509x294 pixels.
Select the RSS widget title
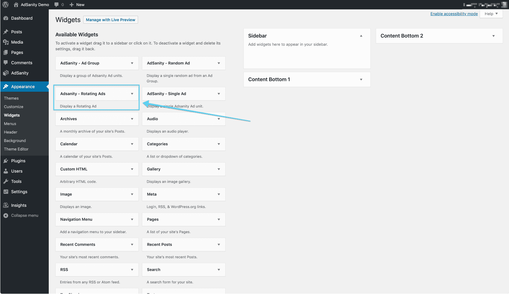point(64,270)
